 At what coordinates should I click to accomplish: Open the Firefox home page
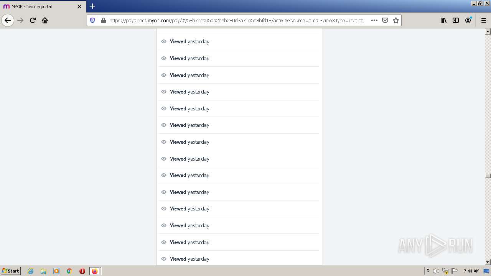click(45, 20)
